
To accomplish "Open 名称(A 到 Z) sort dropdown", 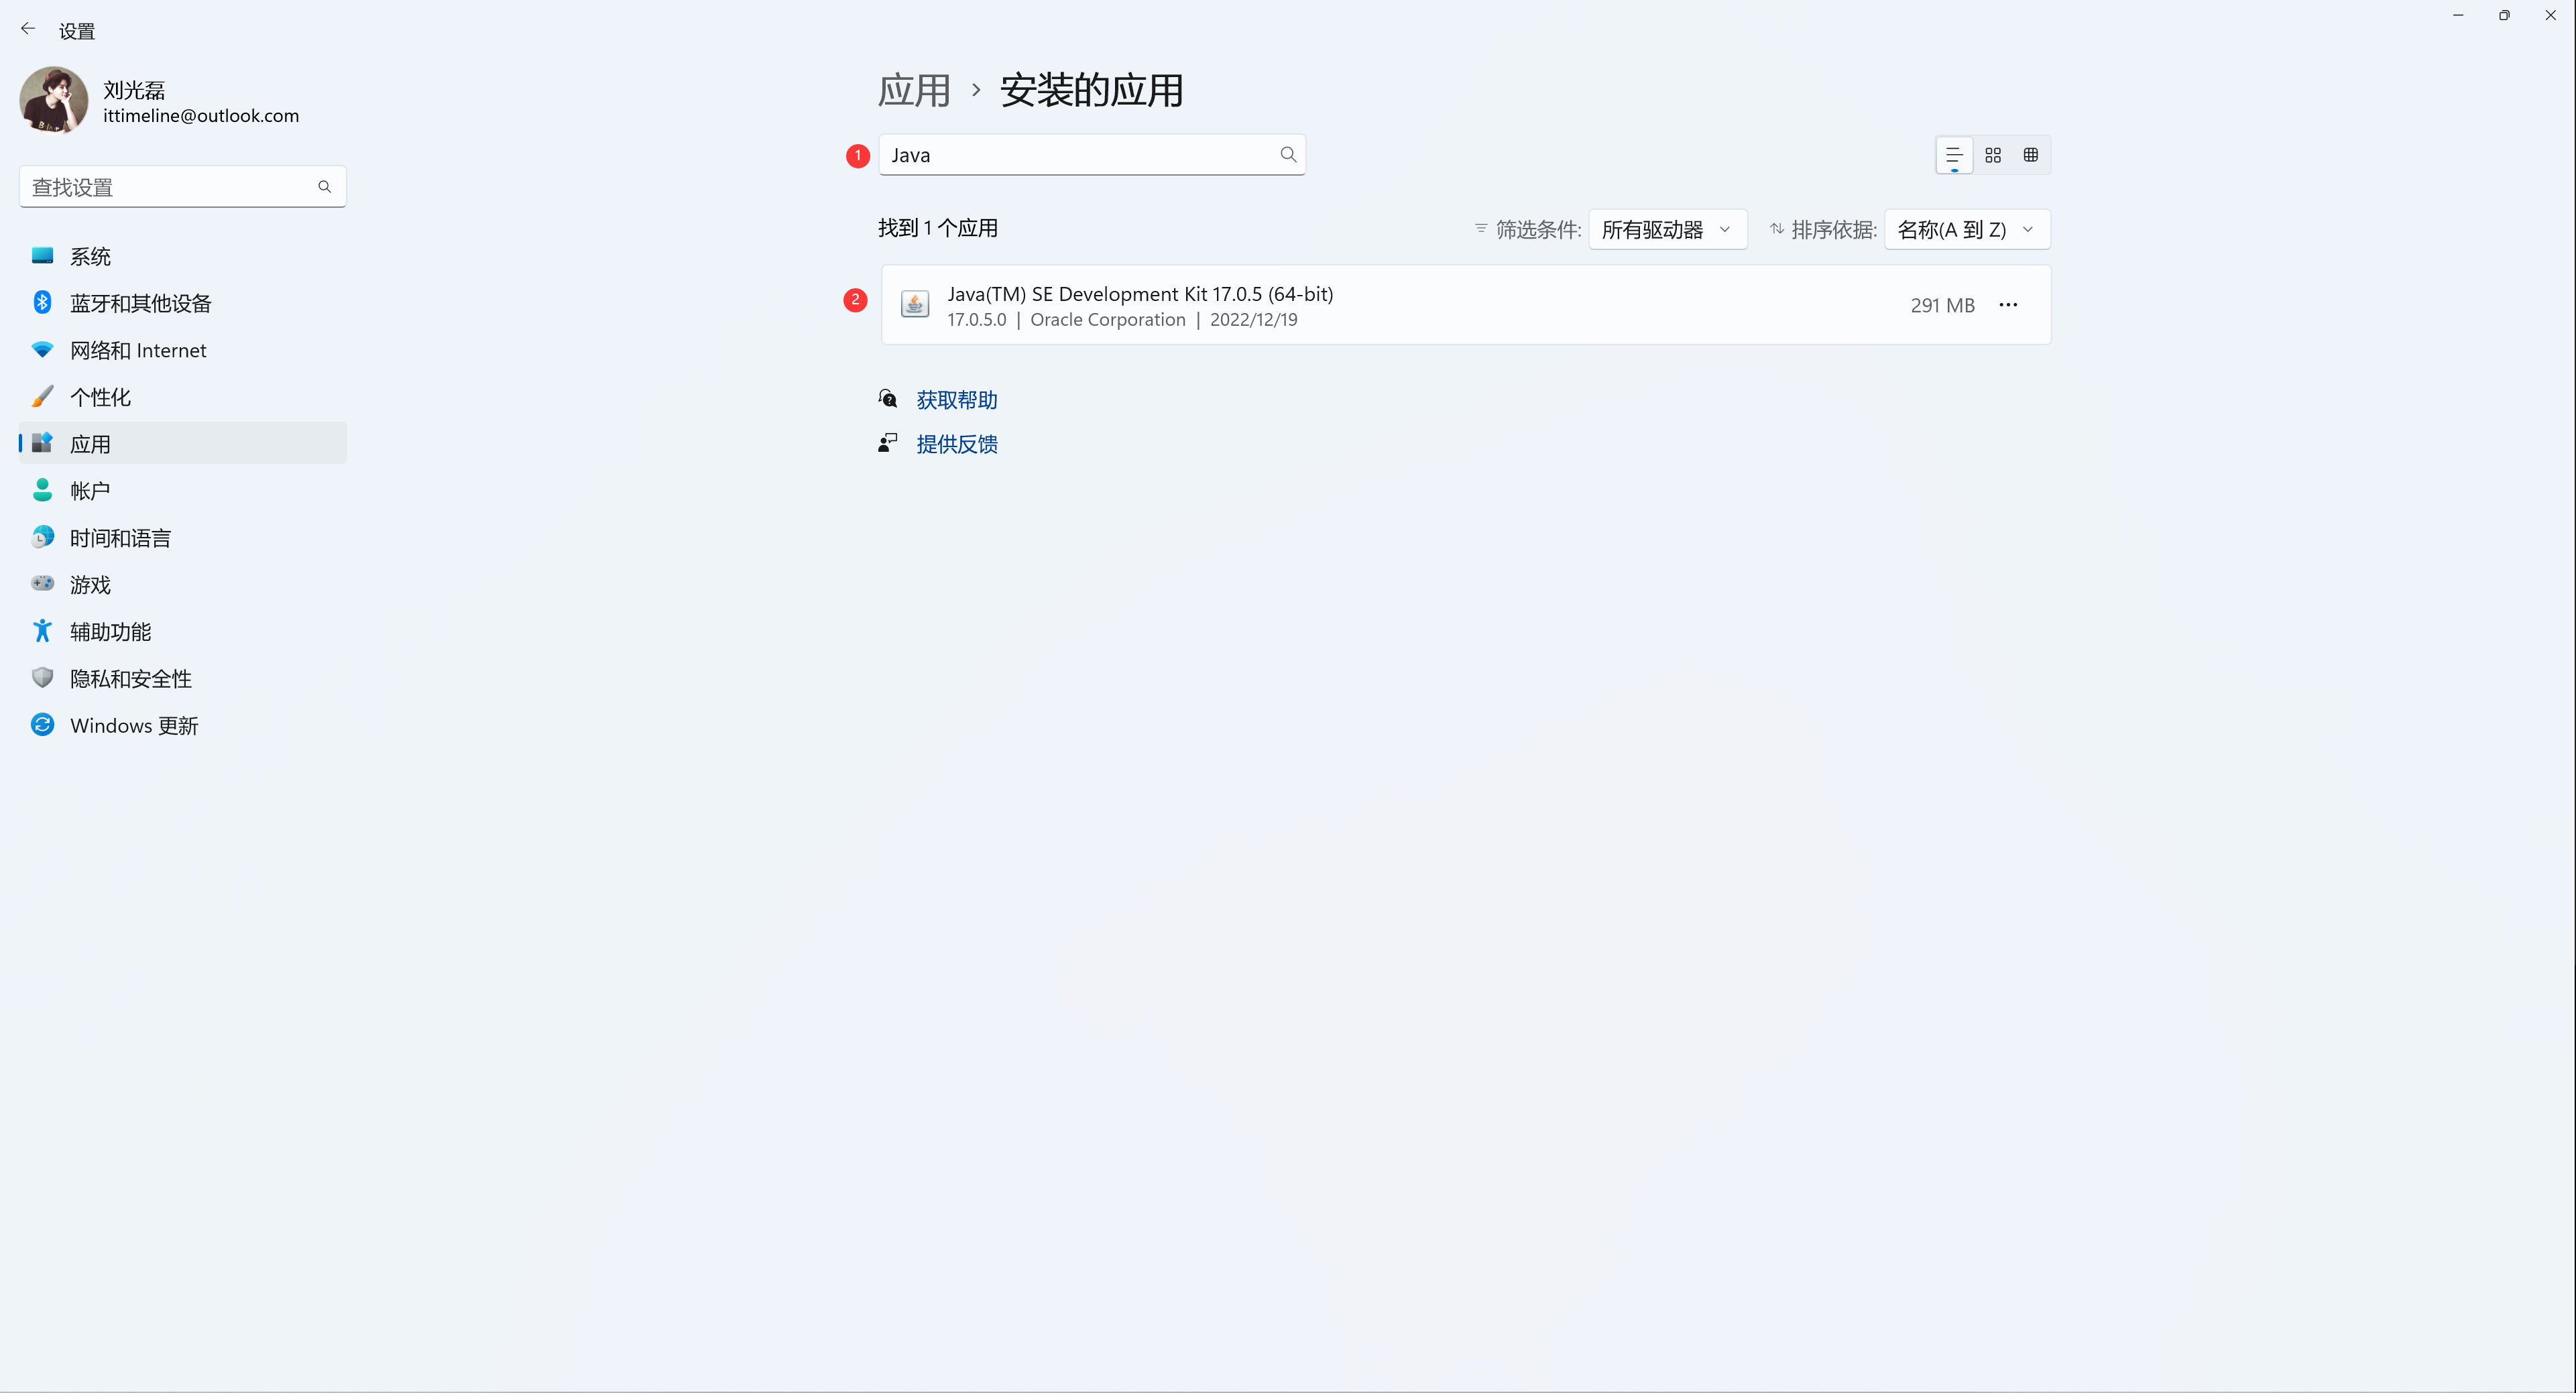I will click(x=1967, y=229).
